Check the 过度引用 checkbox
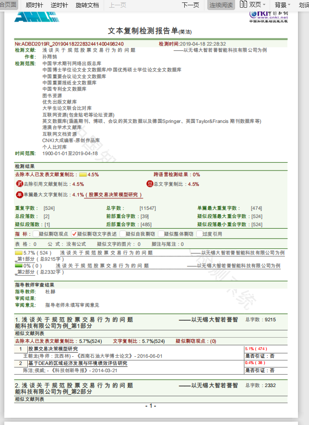This screenshot has height=425, width=309. pos(199,234)
